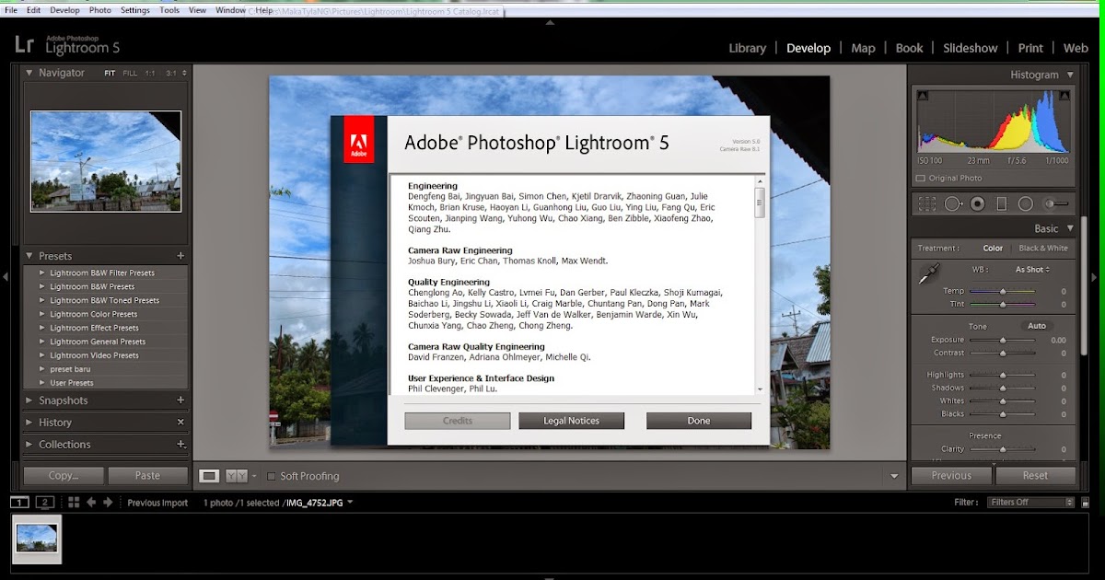Open Filters Off dropdown
This screenshot has width=1105, height=580.
1030,502
